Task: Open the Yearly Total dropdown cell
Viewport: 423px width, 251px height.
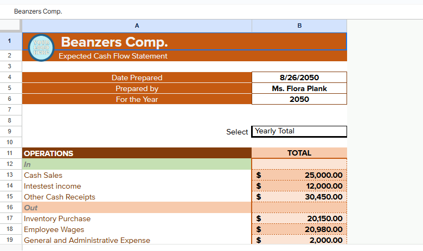Action: (299, 131)
